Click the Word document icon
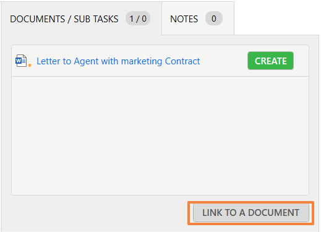The image size is (321, 232). tap(21, 61)
